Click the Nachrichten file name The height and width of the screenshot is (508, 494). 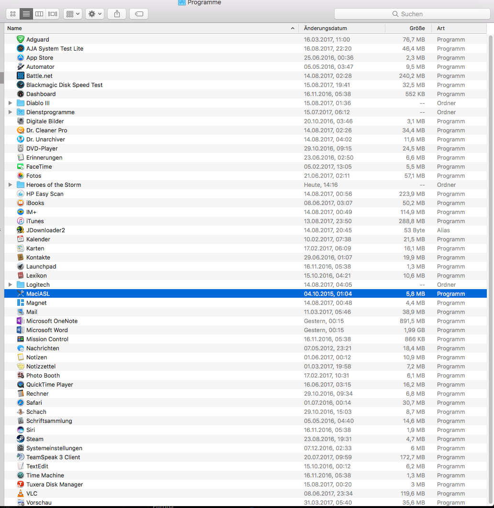[x=43, y=348]
